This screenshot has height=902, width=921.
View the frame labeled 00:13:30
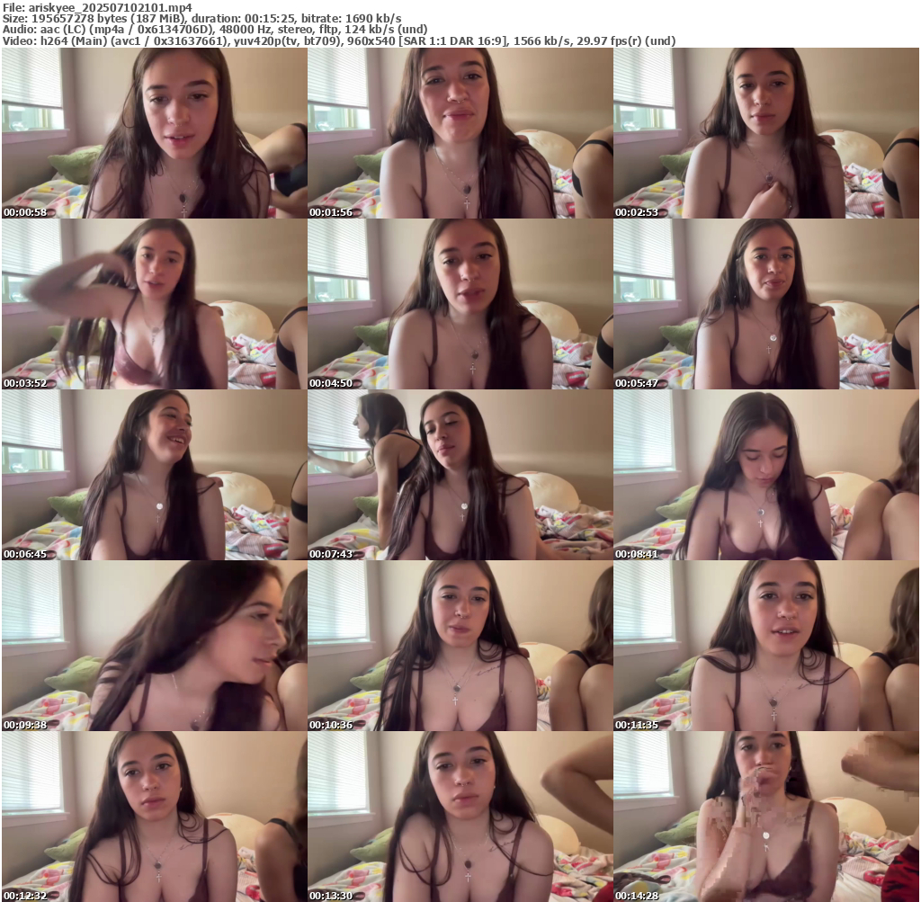click(x=460, y=817)
